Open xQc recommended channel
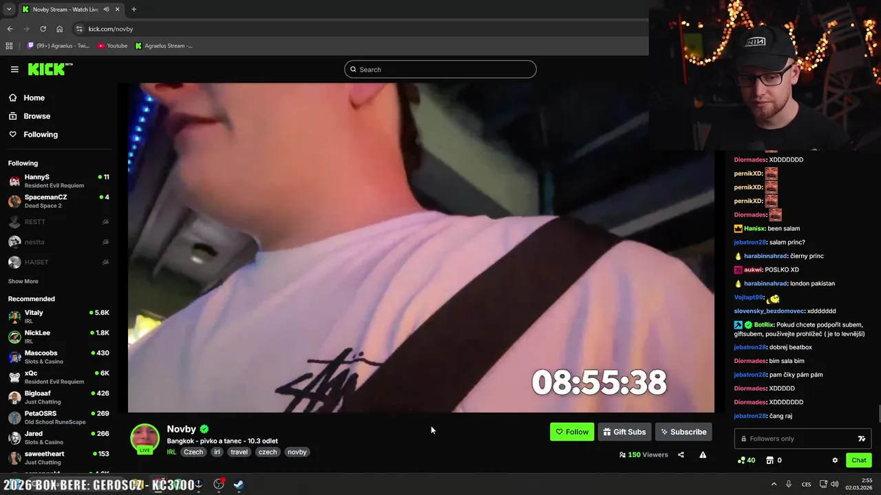The height and width of the screenshot is (495, 881). 59,377
